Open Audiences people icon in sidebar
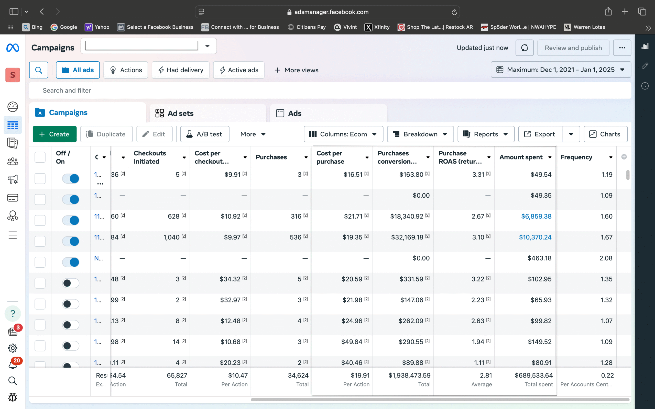The height and width of the screenshot is (409, 655). [13, 162]
